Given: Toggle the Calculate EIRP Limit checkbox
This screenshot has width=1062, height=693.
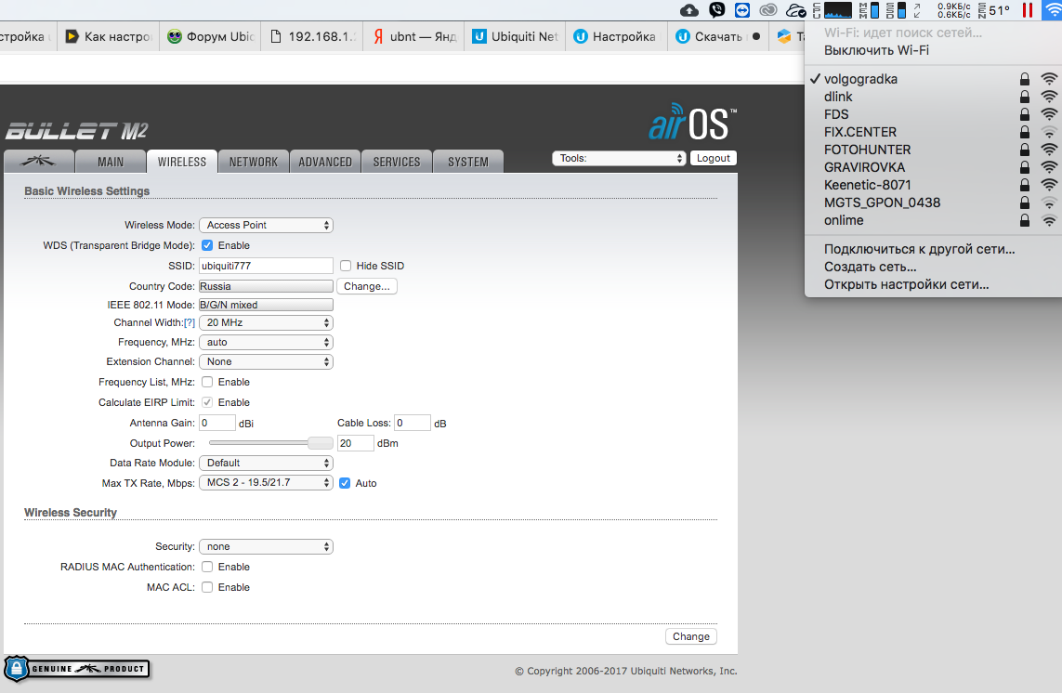Looking at the screenshot, I should [x=207, y=402].
